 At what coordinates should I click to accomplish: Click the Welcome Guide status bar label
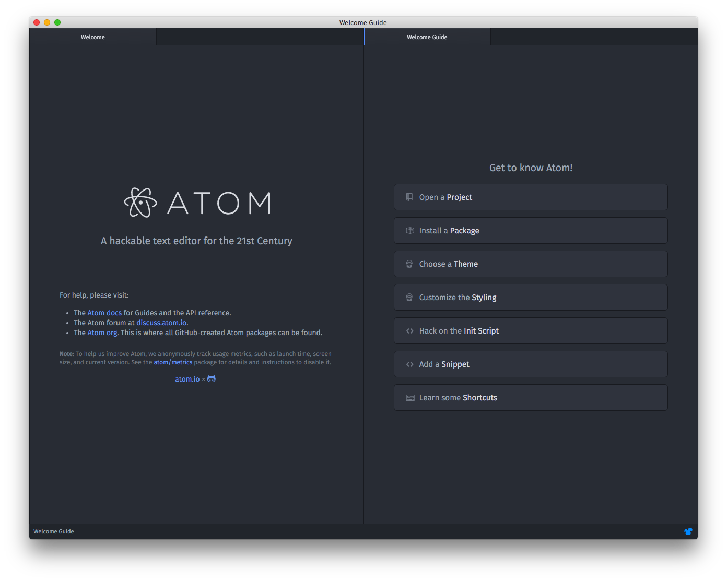[x=54, y=531]
